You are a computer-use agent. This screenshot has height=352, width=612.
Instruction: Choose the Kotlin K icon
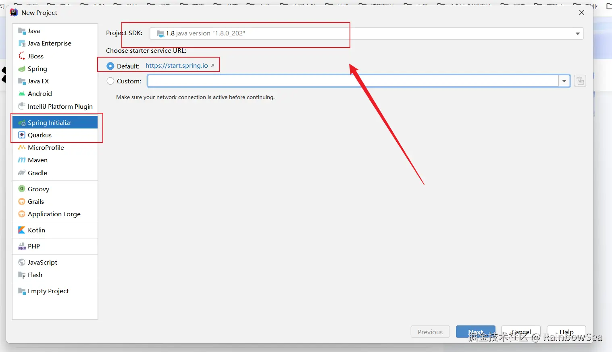pyautogui.click(x=22, y=230)
